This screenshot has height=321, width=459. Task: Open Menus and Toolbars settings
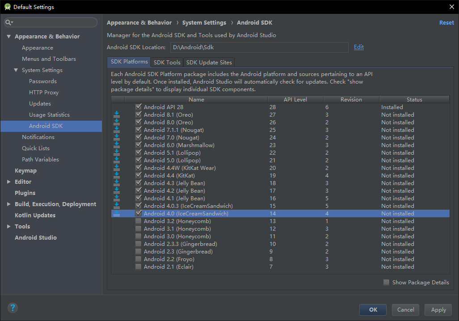pyautogui.click(x=49, y=59)
